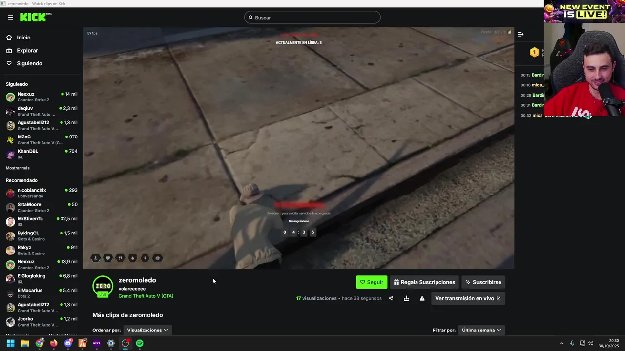The width and height of the screenshot is (625, 351).
Task: Open purple NEXT app in taskbar
Action: (97, 343)
